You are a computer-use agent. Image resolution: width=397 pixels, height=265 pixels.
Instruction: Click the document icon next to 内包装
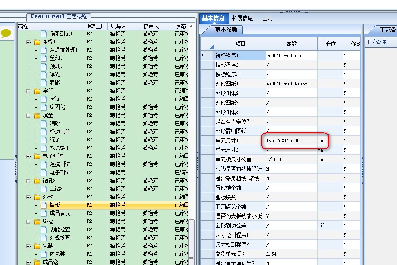pyautogui.click(x=44, y=254)
